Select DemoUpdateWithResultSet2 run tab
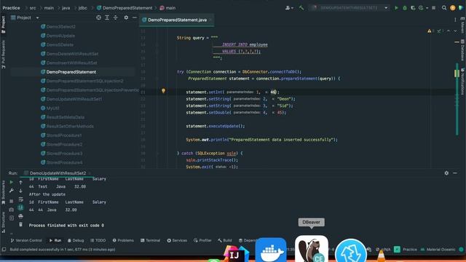 (x=58, y=173)
